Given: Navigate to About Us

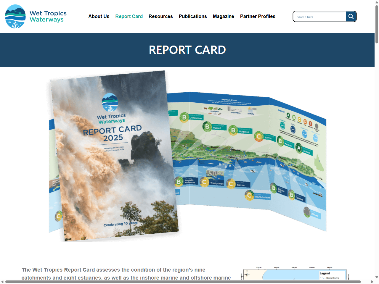Looking at the screenshot, I should (99, 16).
